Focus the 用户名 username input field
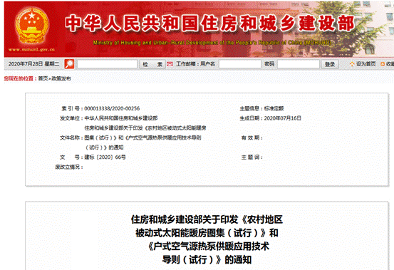394x270 pixels. point(240,64)
